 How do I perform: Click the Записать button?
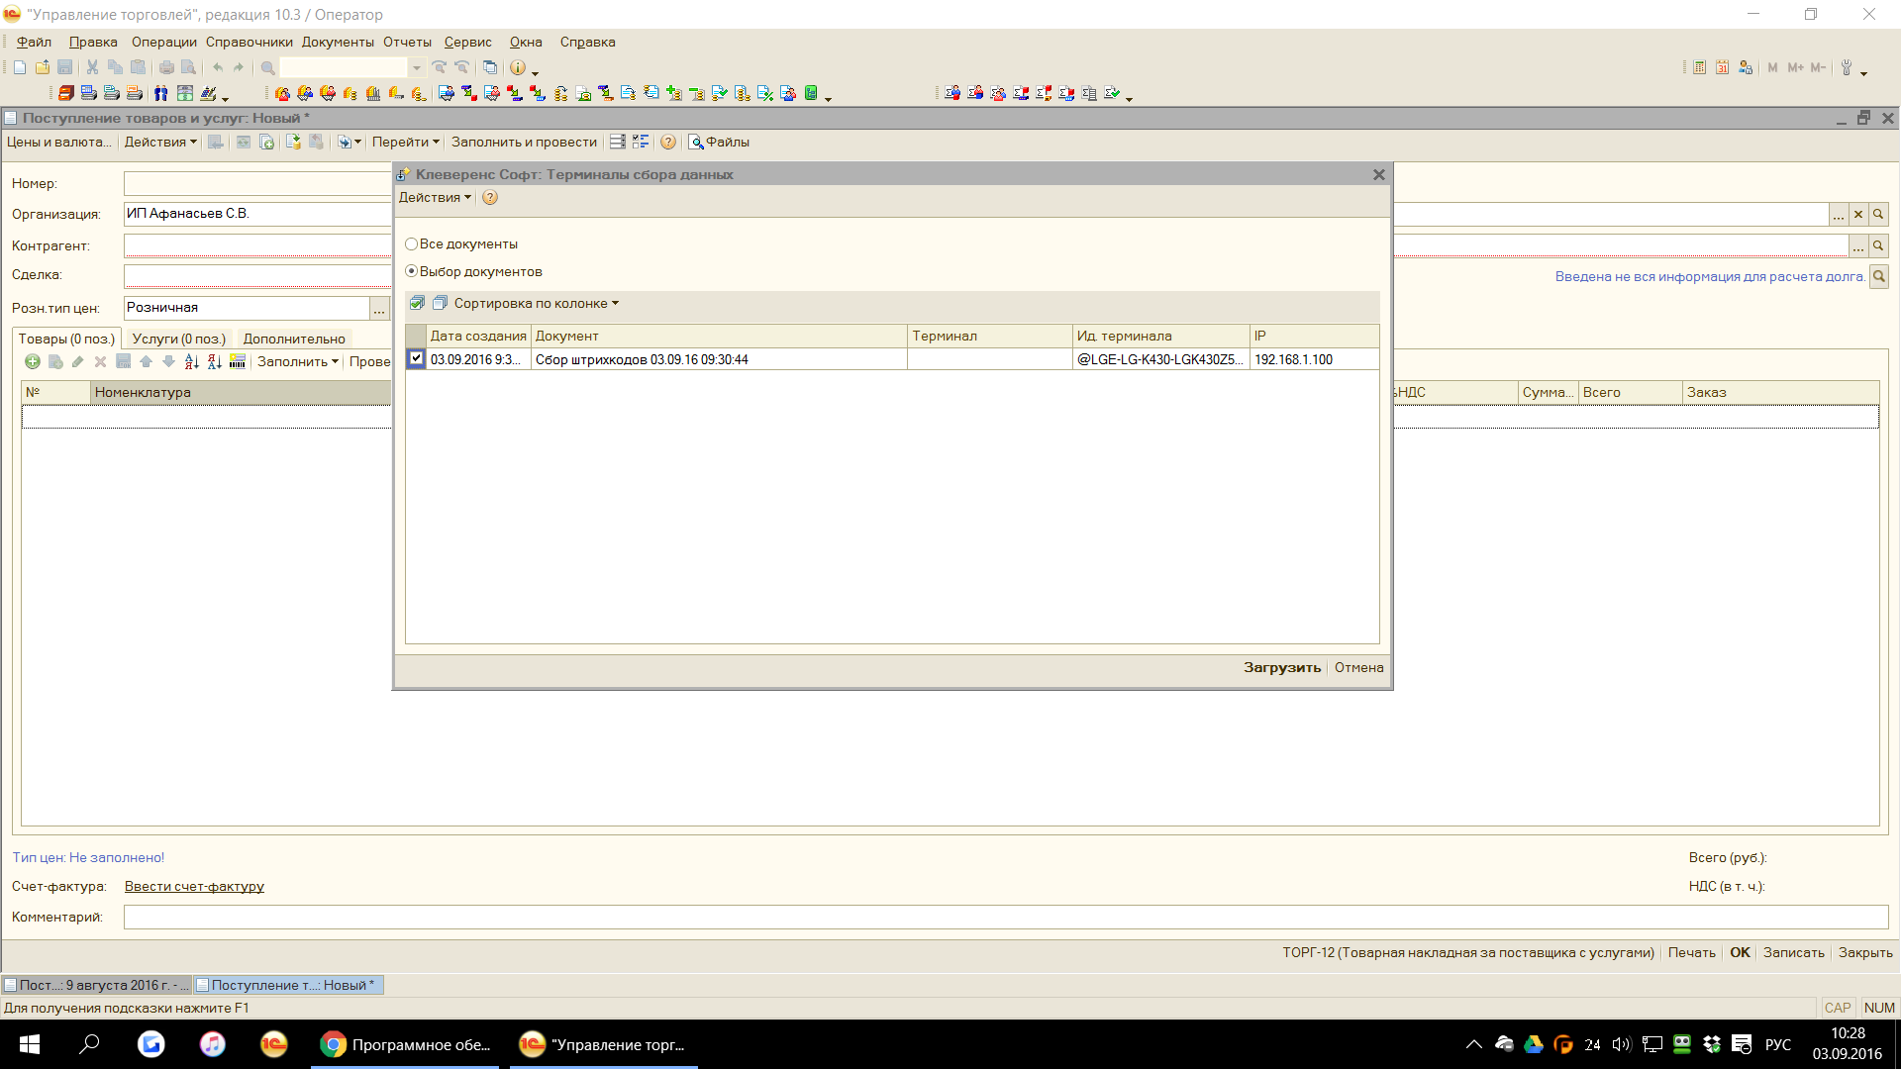[x=1793, y=952]
